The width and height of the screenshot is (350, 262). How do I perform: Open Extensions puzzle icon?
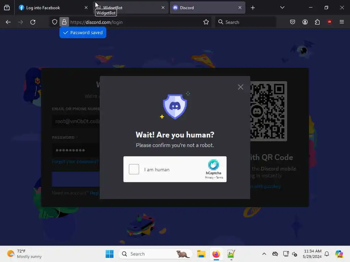(317, 22)
